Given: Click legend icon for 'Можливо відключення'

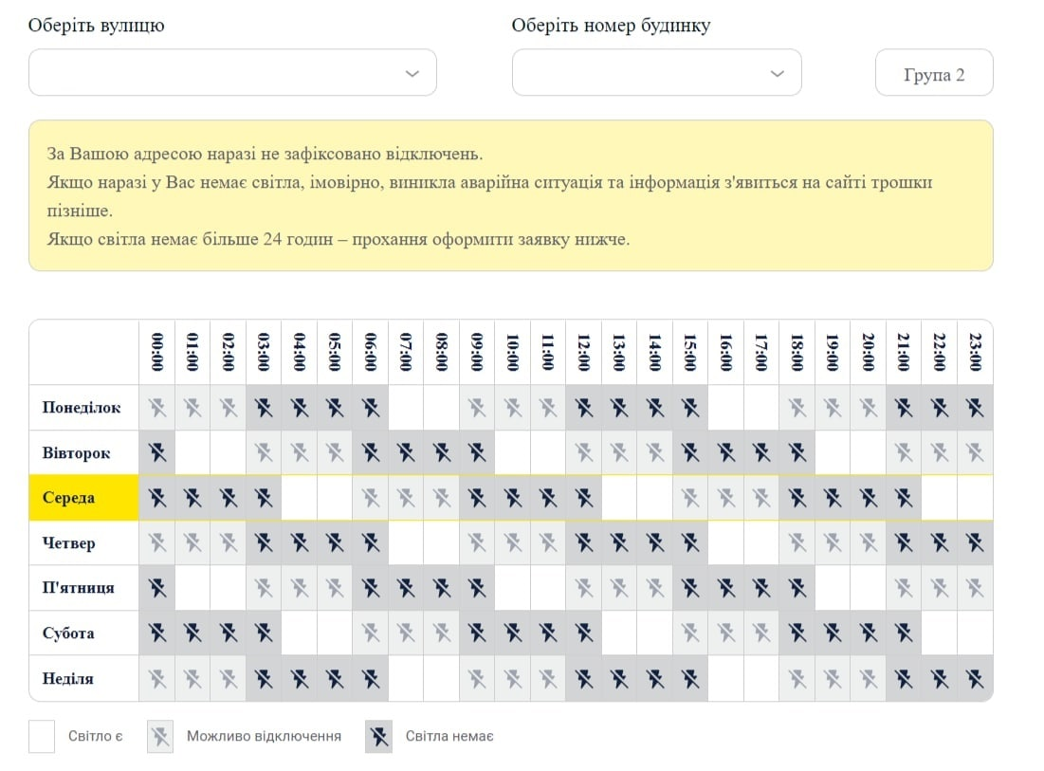Looking at the screenshot, I should tap(160, 736).
